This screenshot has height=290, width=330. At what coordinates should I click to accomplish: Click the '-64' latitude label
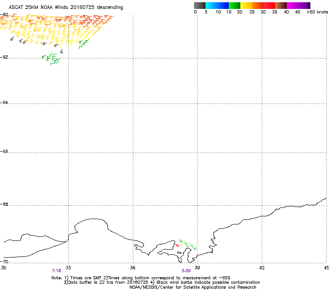point(4,103)
